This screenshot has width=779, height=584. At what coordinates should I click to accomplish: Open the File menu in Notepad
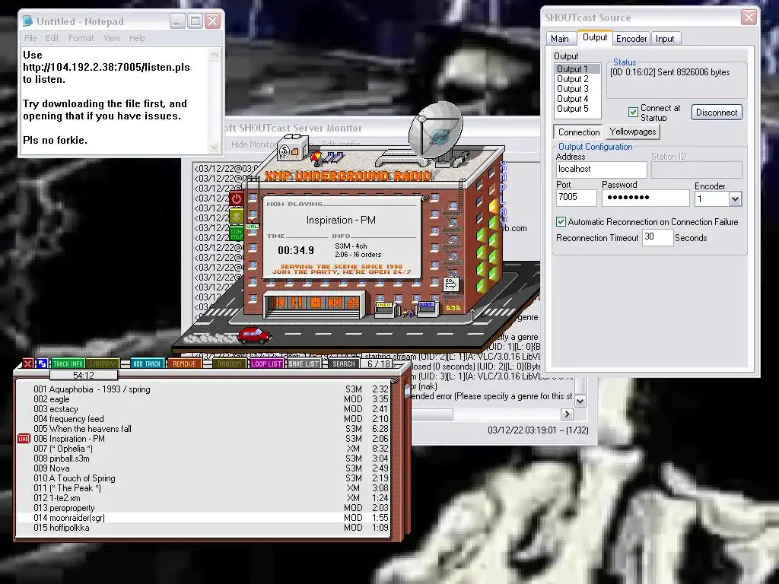[30, 38]
